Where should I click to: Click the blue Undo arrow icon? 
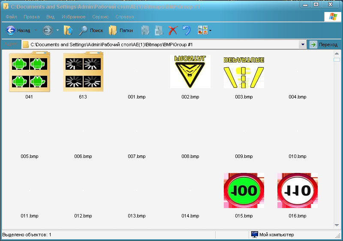186,30
